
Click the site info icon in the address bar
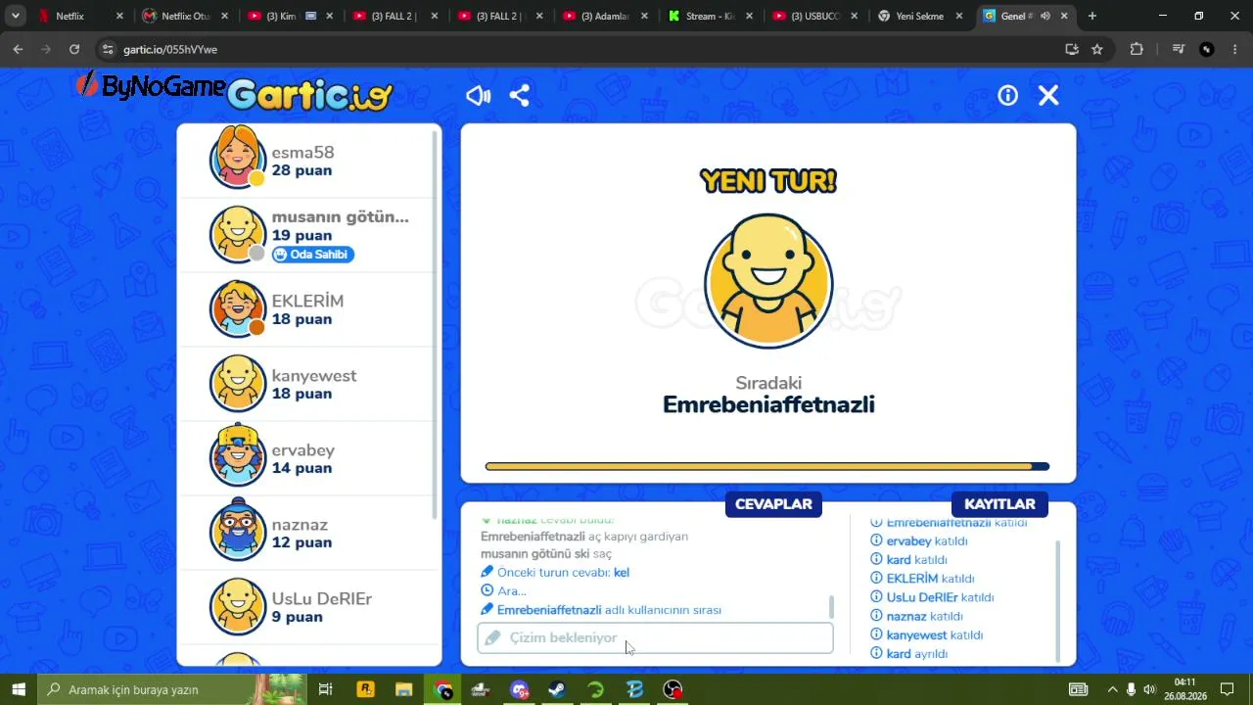pos(108,49)
